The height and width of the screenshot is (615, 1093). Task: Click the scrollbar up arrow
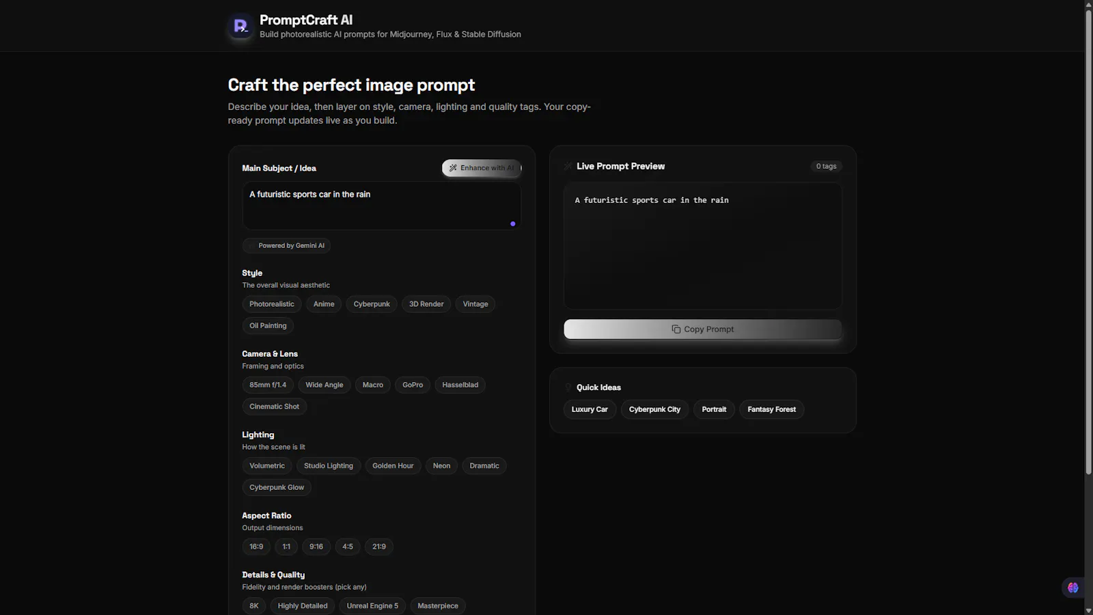[1088, 4]
